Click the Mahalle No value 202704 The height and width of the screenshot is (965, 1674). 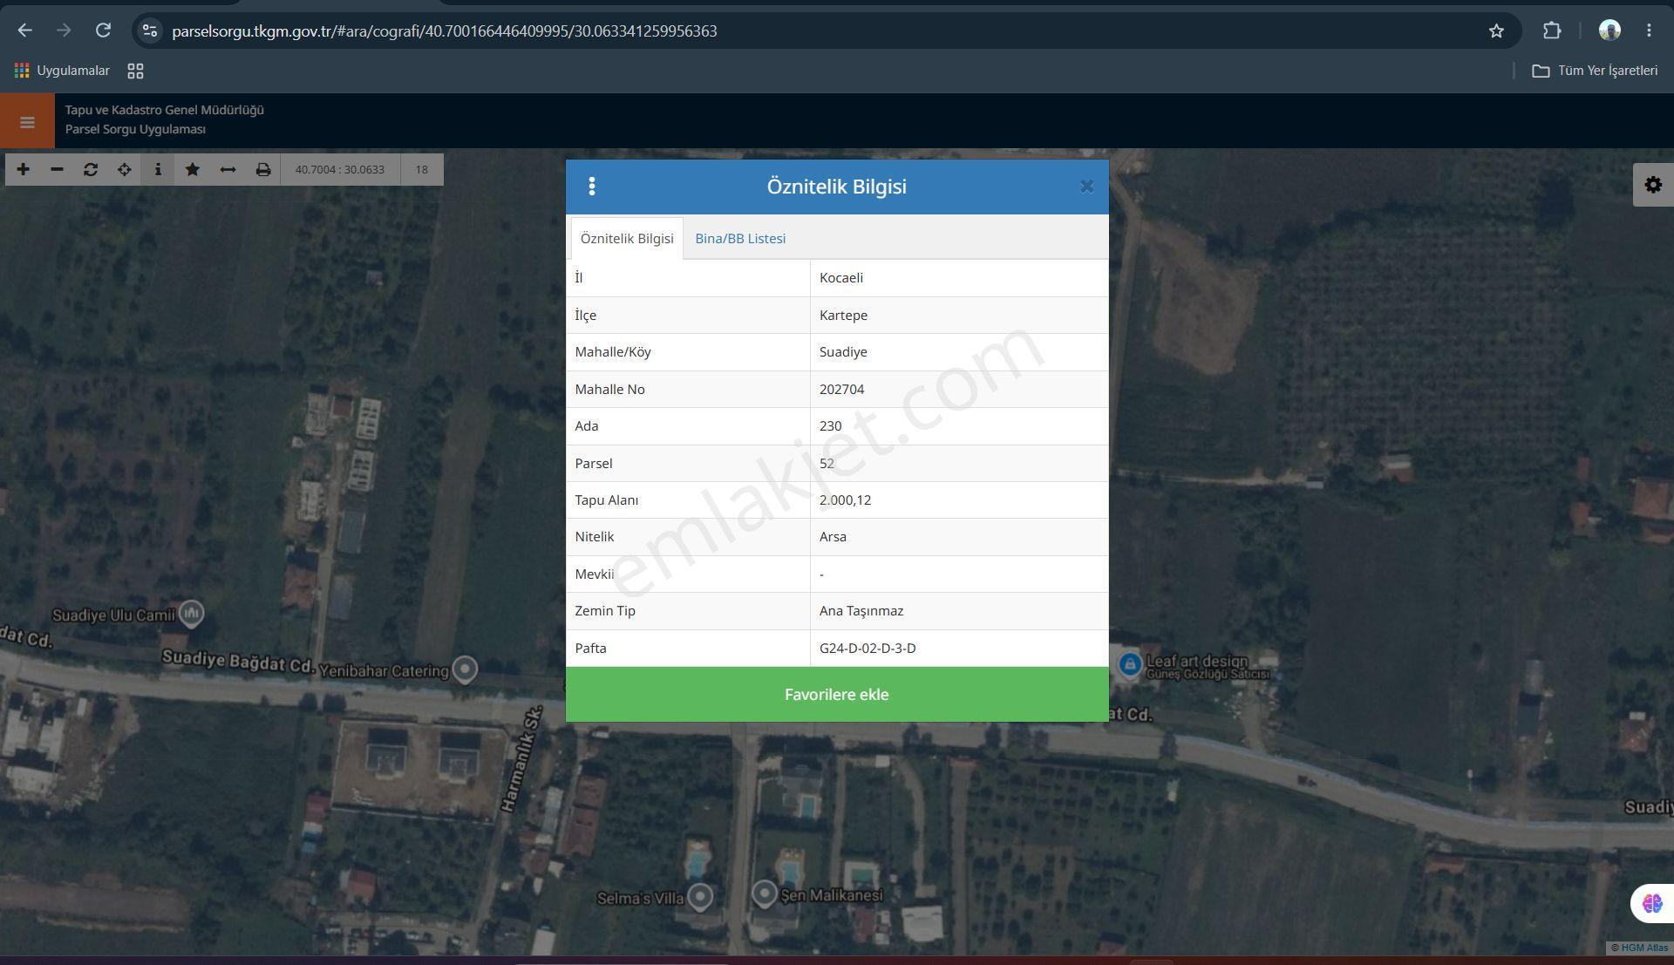point(841,389)
